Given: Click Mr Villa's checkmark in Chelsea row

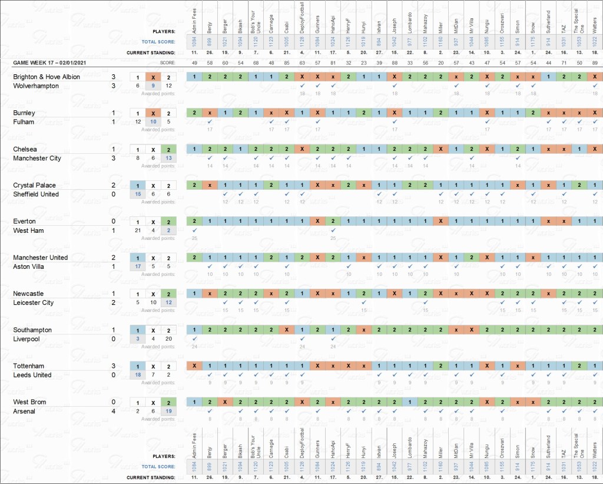Looking at the screenshot, I should point(471,158).
